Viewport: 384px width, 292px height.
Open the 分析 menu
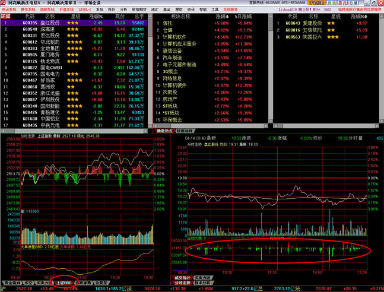(123, 10)
